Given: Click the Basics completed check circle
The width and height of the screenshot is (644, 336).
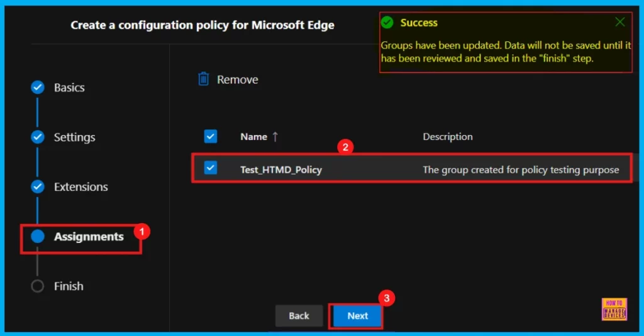Looking at the screenshot, I should [x=37, y=87].
